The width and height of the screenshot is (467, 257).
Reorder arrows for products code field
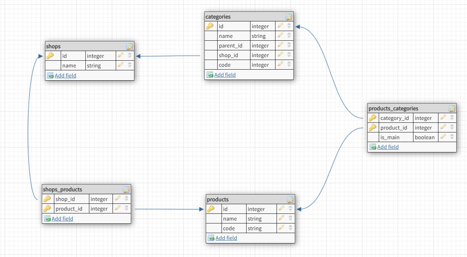coord(290,228)
